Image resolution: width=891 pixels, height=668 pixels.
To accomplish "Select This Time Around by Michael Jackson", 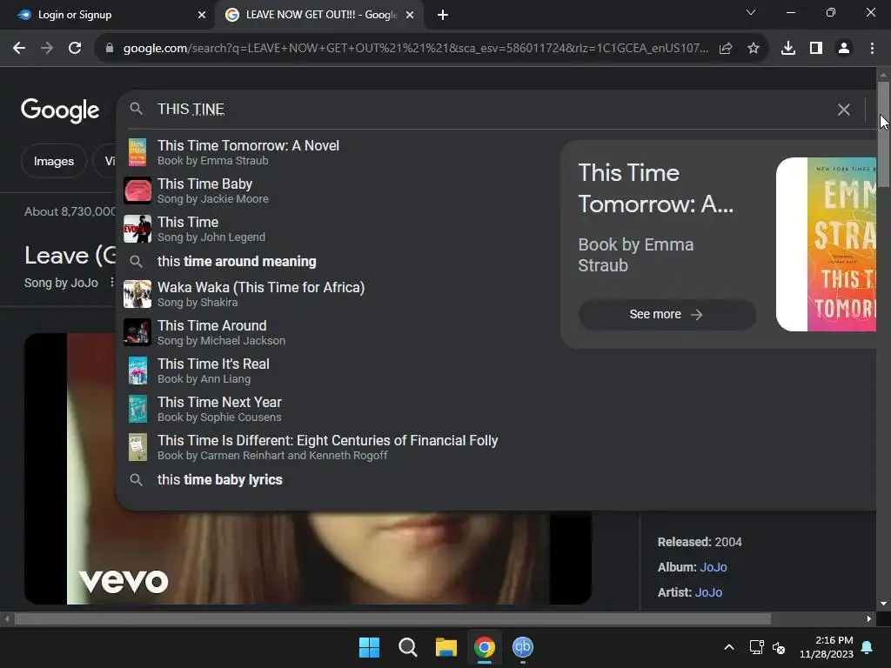I will click(341, 332).
